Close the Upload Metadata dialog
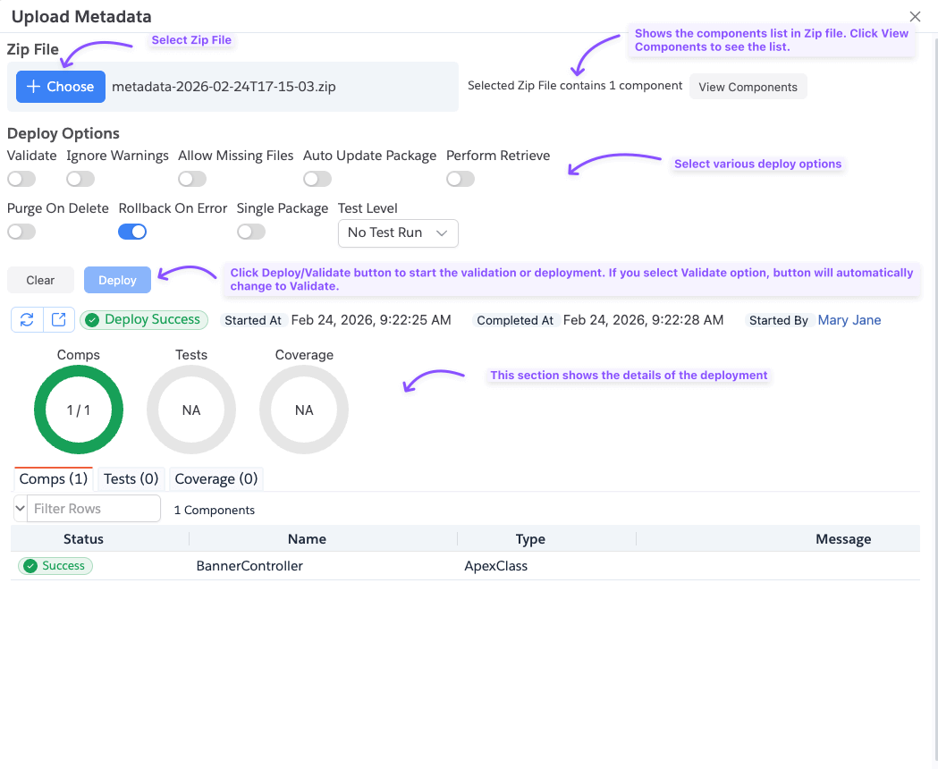 click(x=915, y=17)
